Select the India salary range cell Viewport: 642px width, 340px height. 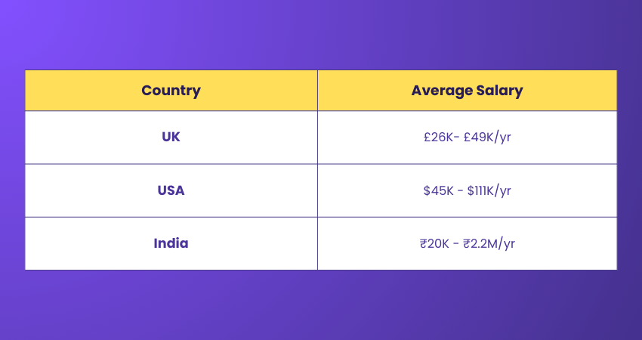(468, 244)
